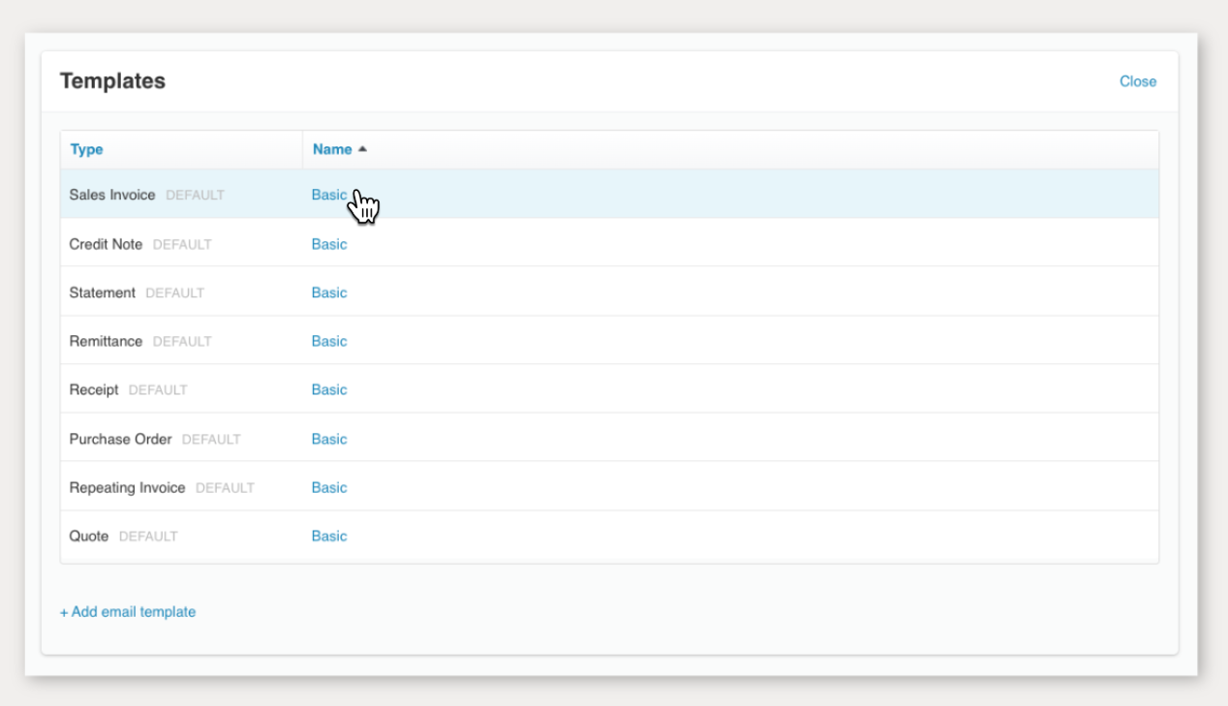Open the Basic template for Statement
1228x706 pixels.
coord(328,292)
